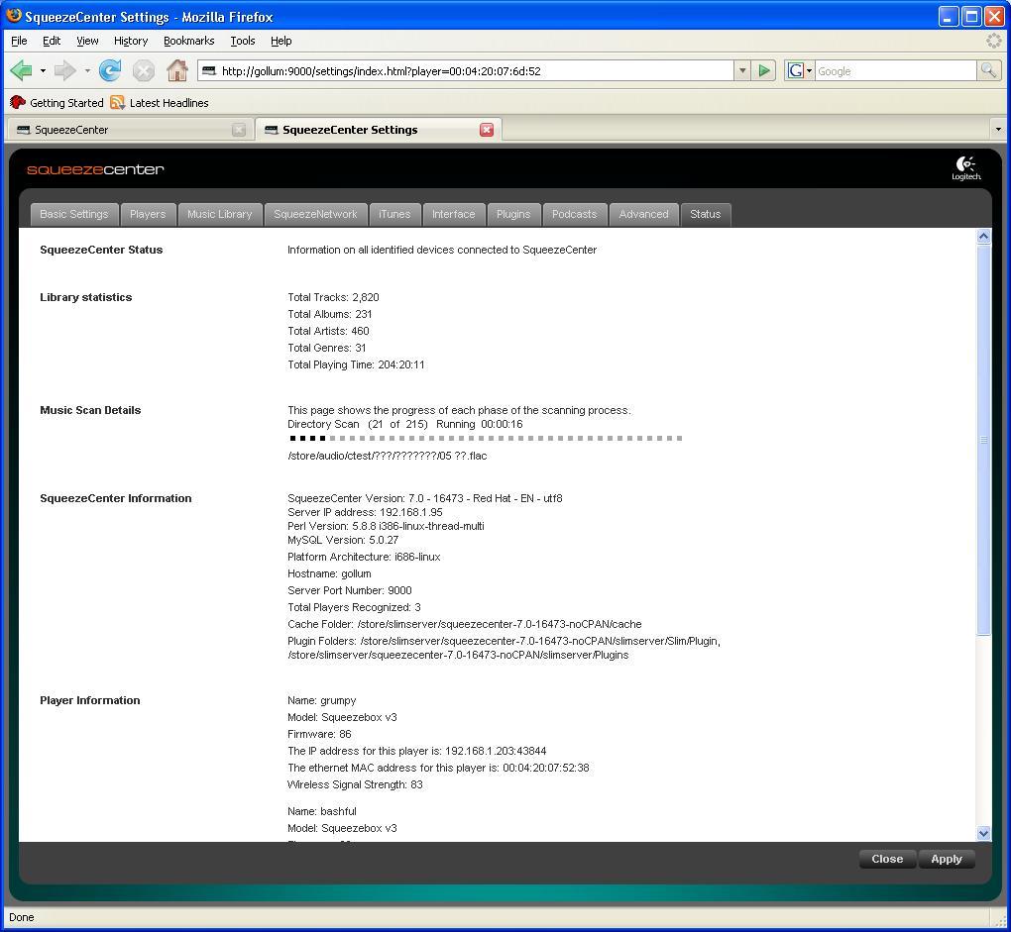Click the Stop loading button
1011x932 pixels.
coord(143,71)
